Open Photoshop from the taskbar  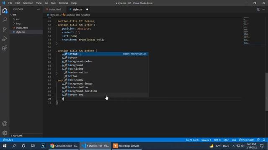coord(43,146)
